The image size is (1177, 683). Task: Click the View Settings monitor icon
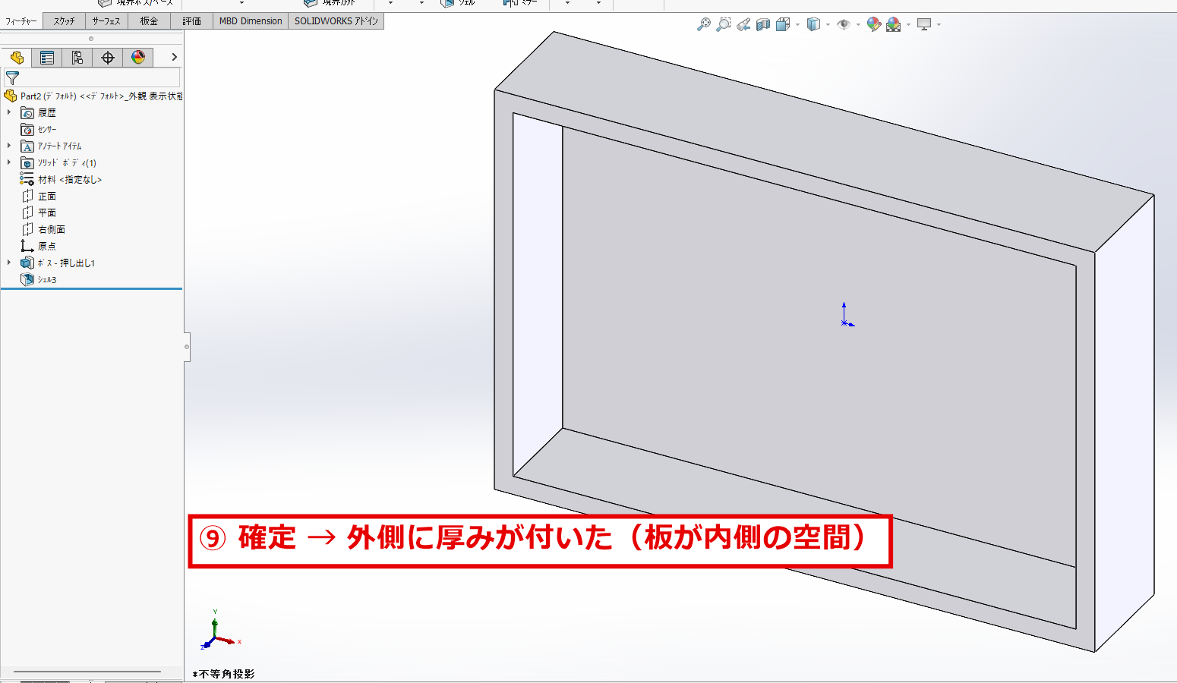(924, 24)
